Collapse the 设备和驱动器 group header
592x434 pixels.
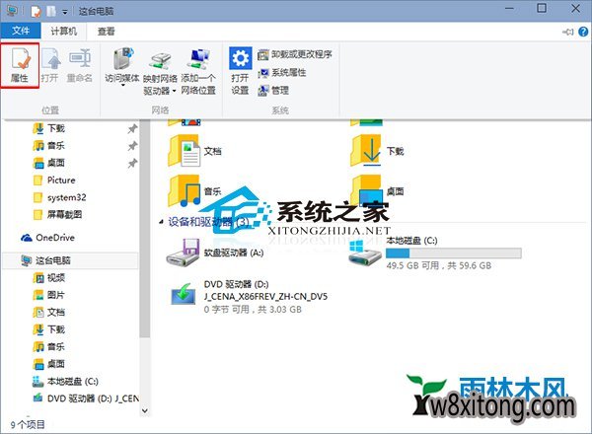[162, 221]
